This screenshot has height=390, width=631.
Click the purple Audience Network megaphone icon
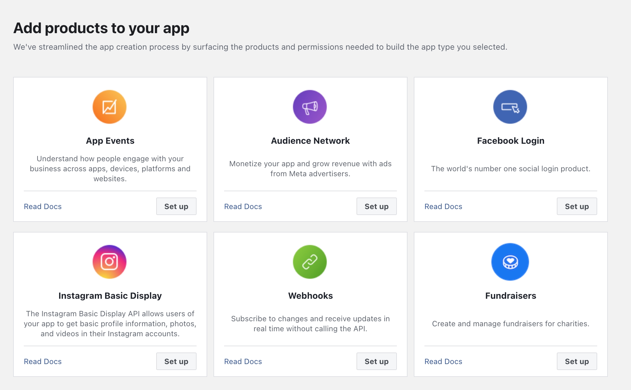click(310, 107)
